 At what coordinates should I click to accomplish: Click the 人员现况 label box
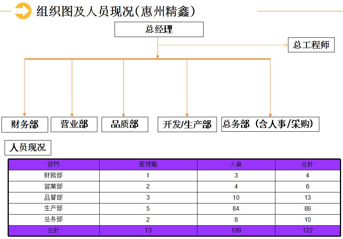[x=28, y=148]
